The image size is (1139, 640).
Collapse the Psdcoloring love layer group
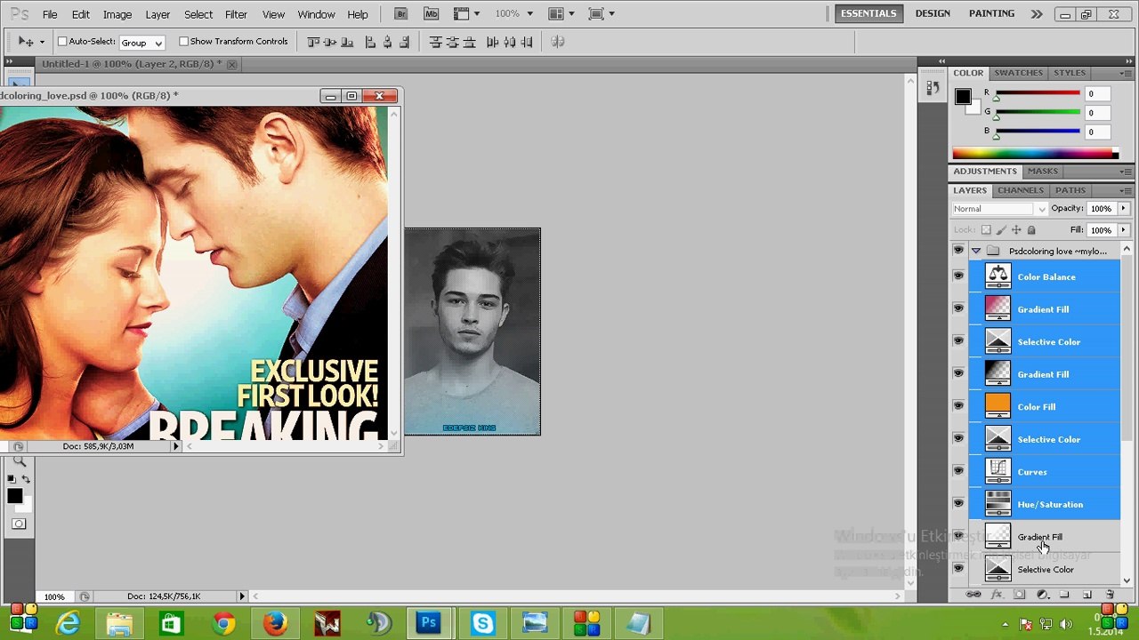pos(976,251)
